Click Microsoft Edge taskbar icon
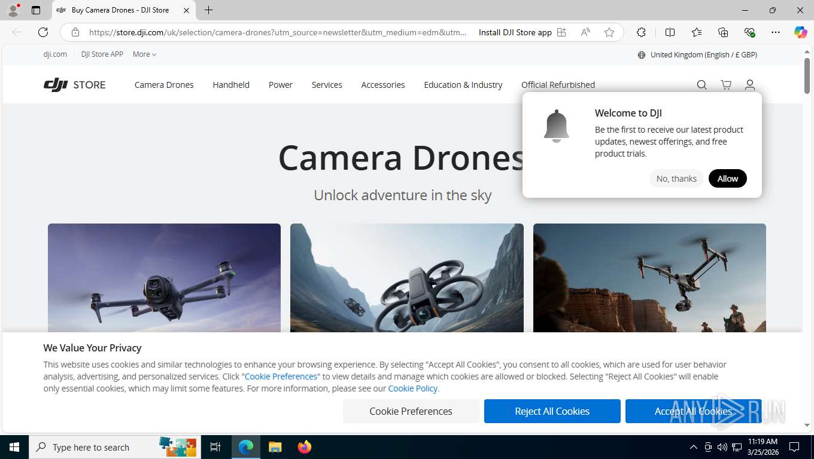The image size is (814, 459). (246, 447)
